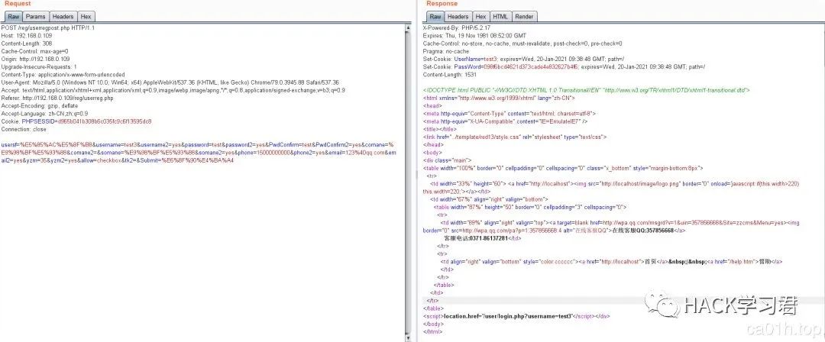Click the PHPSESSID cookie line

(76, 121)
